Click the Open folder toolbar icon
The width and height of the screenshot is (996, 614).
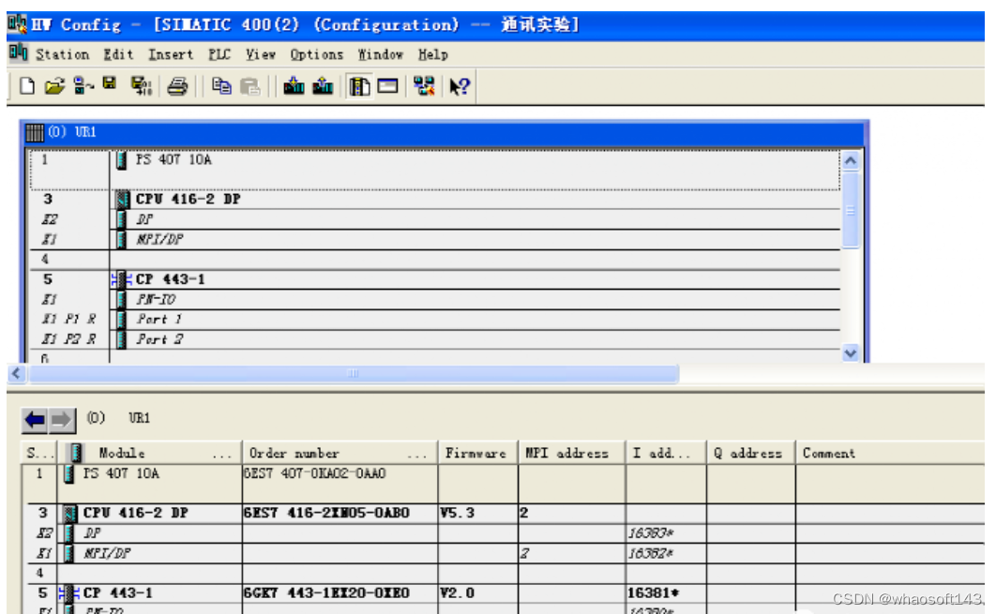tap(54, 85)
